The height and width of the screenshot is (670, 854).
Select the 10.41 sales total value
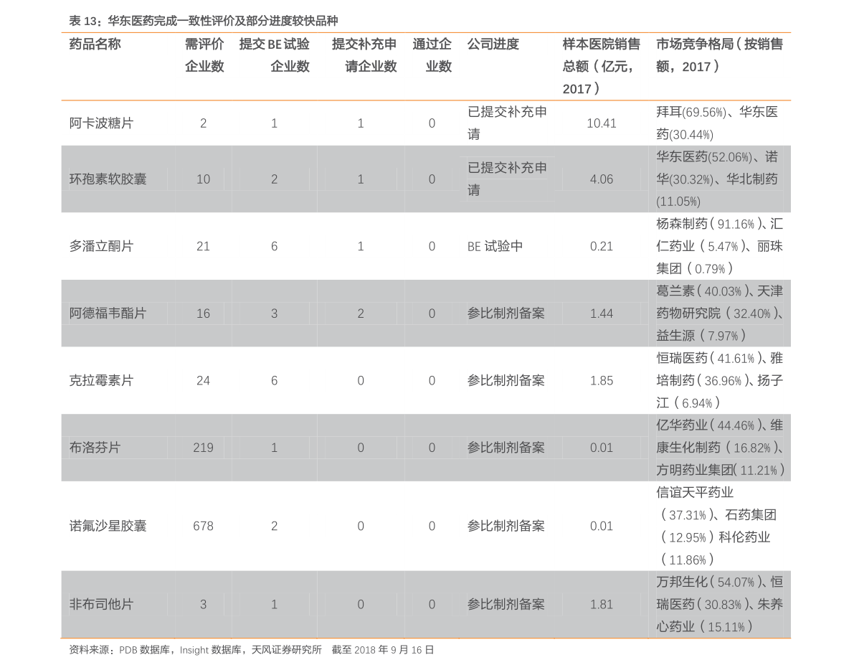click(x=601, y=123)
